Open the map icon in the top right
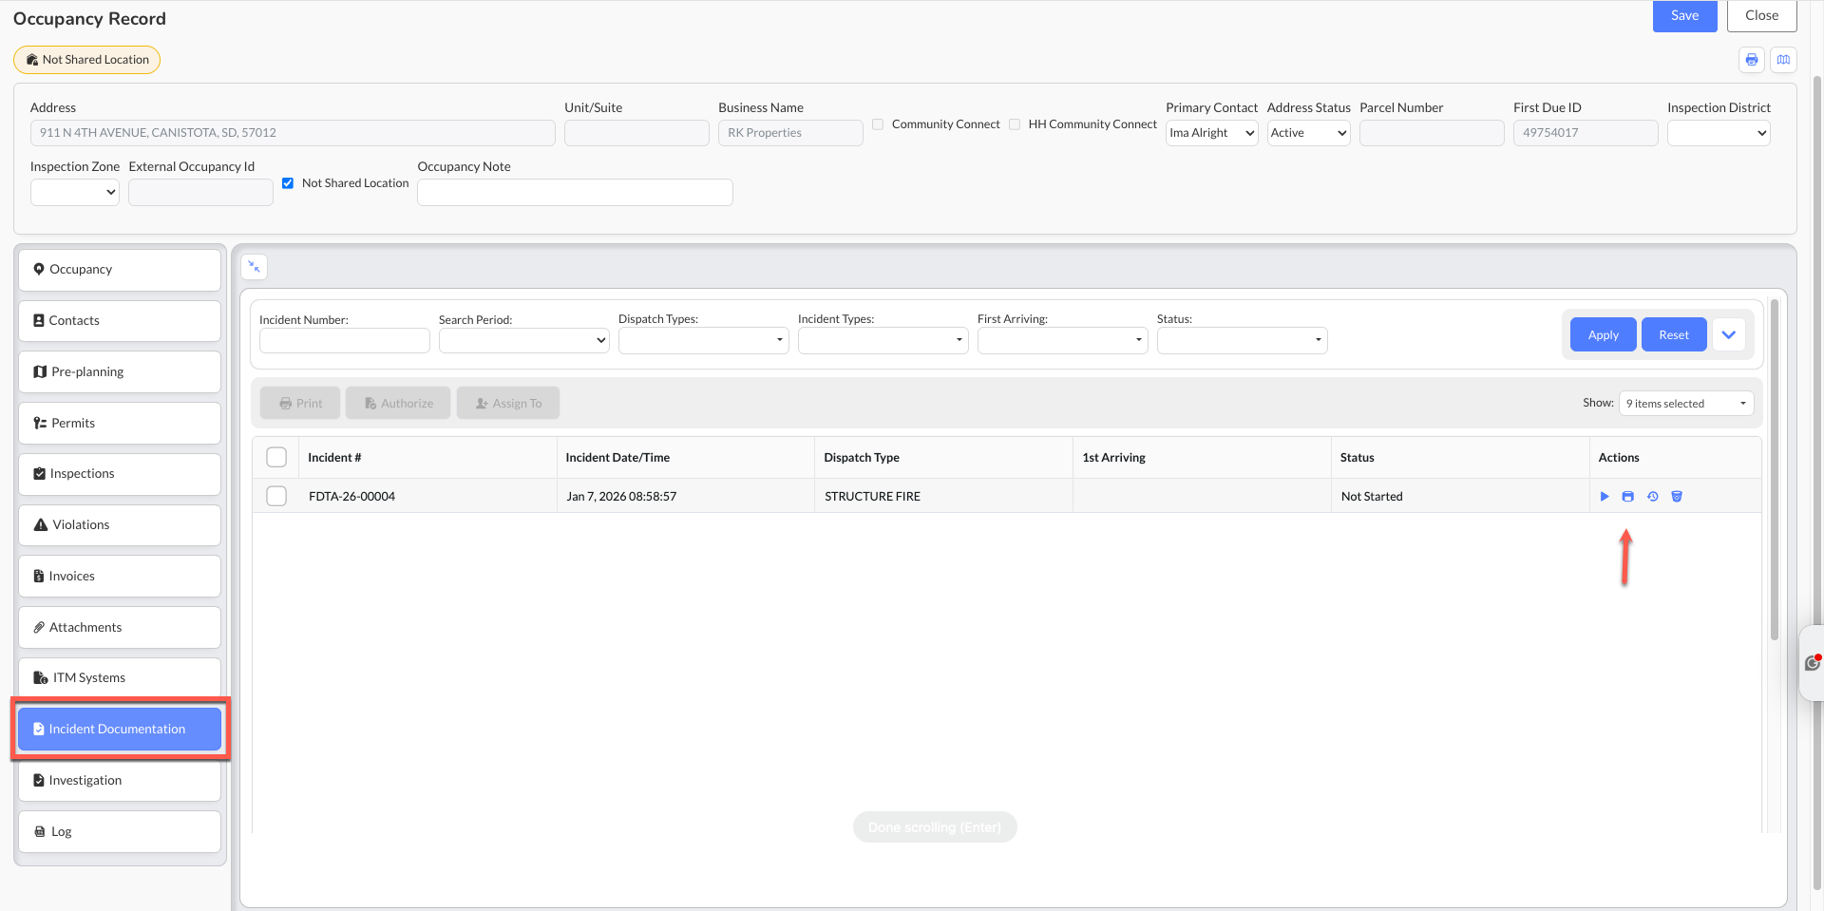 point(1784,60)
